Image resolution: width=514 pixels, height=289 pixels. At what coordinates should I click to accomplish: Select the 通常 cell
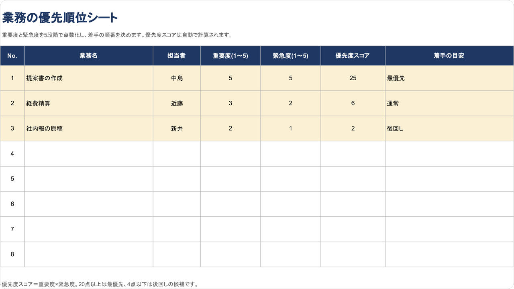pyautogui.click(x=449, y=104)
